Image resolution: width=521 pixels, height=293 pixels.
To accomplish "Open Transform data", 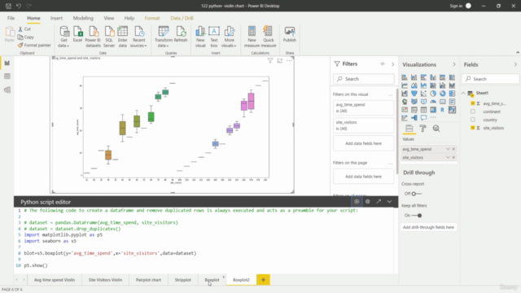I will [163, 37].
